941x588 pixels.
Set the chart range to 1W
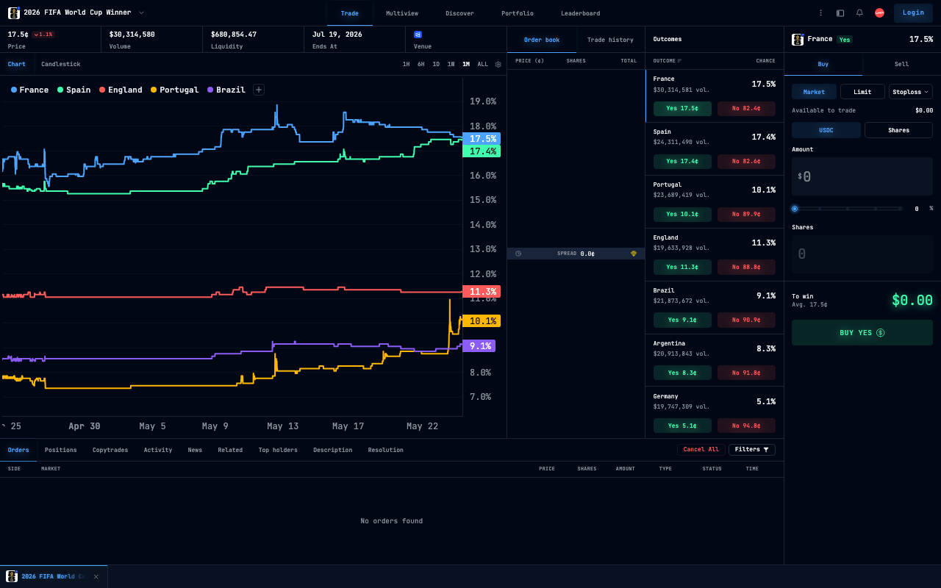[451, 64]
